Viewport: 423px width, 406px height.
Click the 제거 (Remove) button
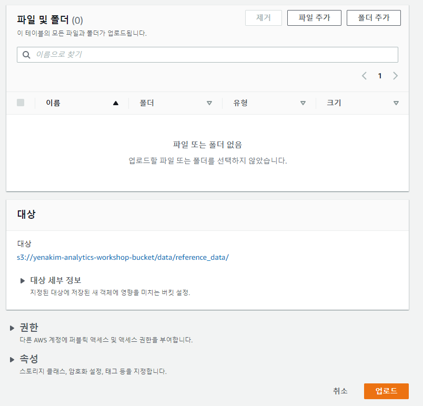coord(263,18)
